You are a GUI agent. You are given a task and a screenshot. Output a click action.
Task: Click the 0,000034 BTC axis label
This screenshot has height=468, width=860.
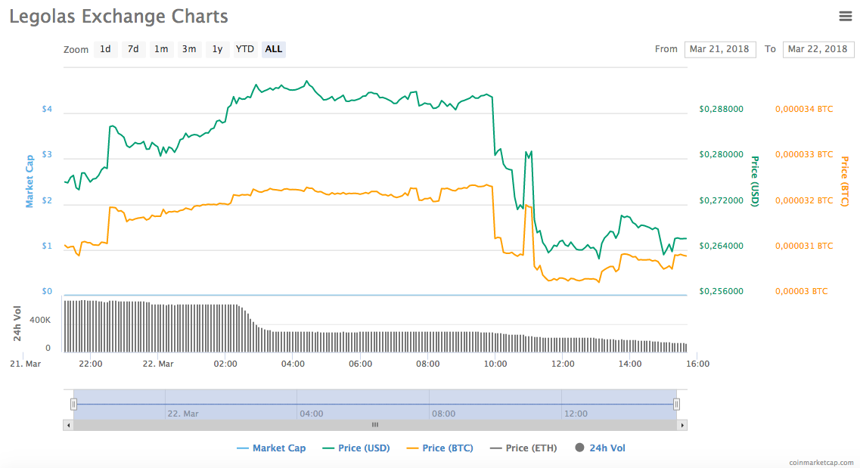(804, 109)
